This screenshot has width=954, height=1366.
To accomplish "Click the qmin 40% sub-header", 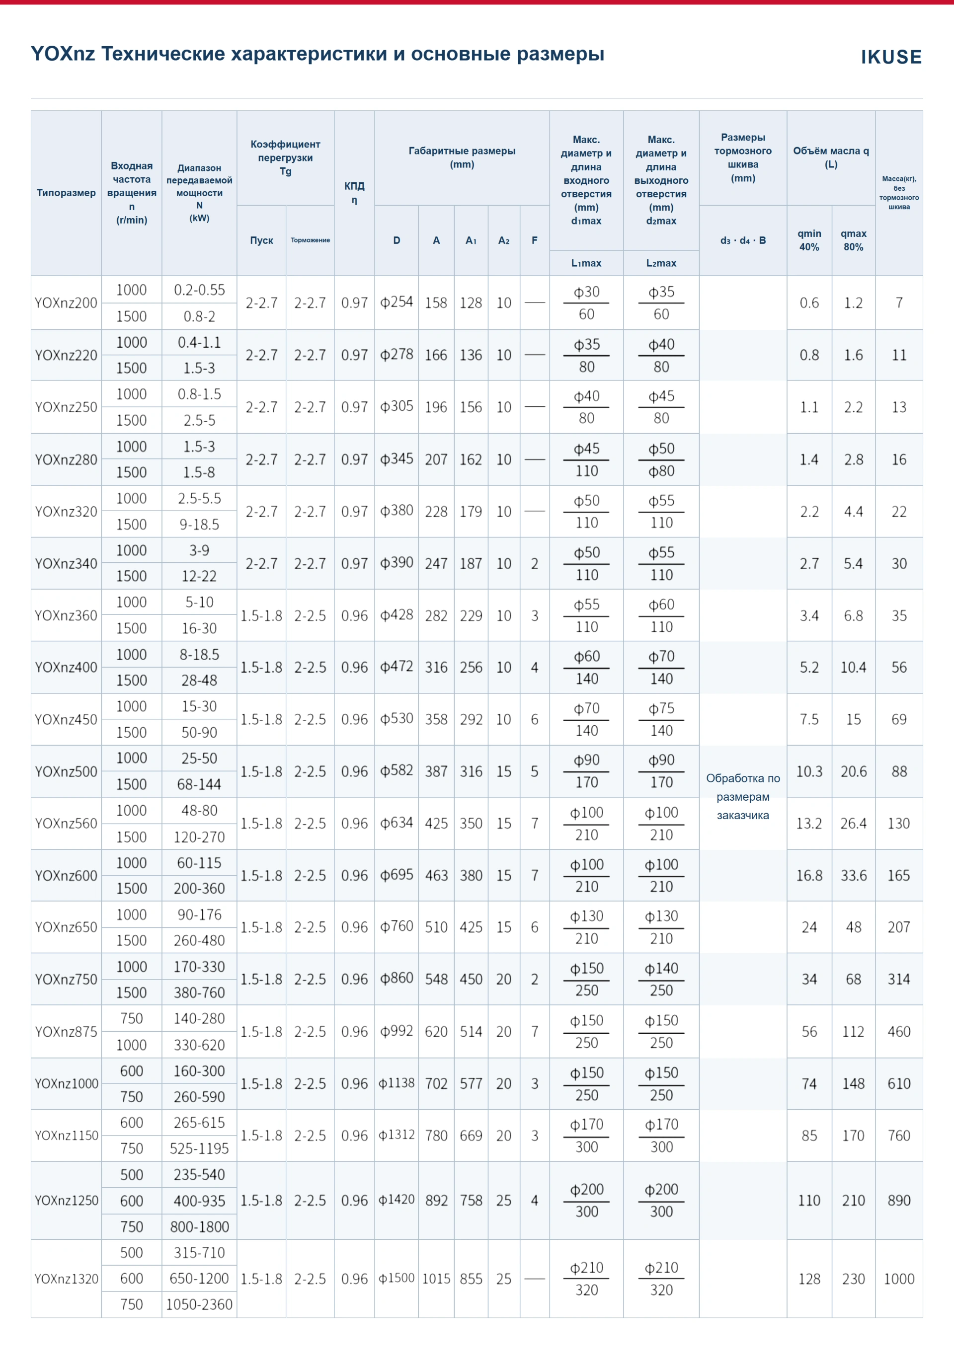I will pos(809,240).
